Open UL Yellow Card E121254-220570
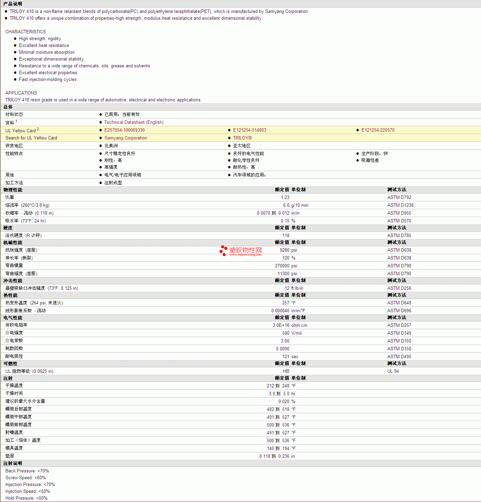This screenshot has height=502, width=481. pos(378,130)
